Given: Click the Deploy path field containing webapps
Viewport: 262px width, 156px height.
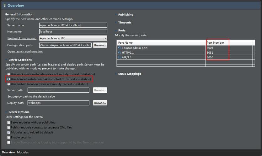Looking at the screenshot, I should 58,103.
